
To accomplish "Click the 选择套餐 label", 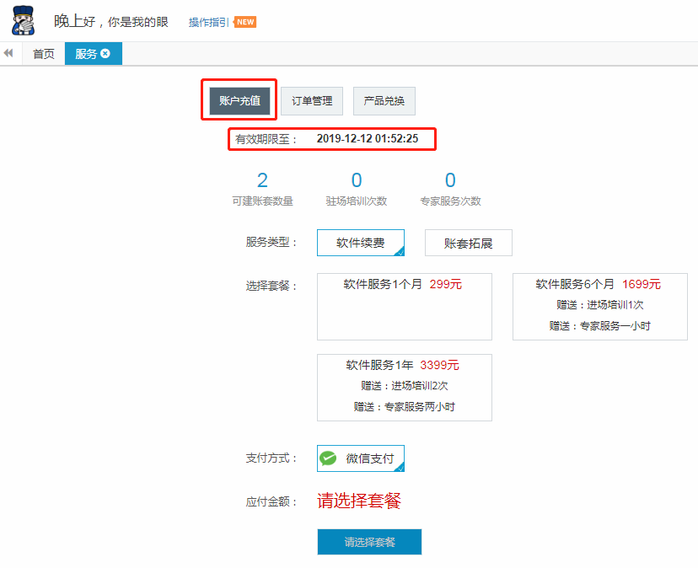I will 271,286.
